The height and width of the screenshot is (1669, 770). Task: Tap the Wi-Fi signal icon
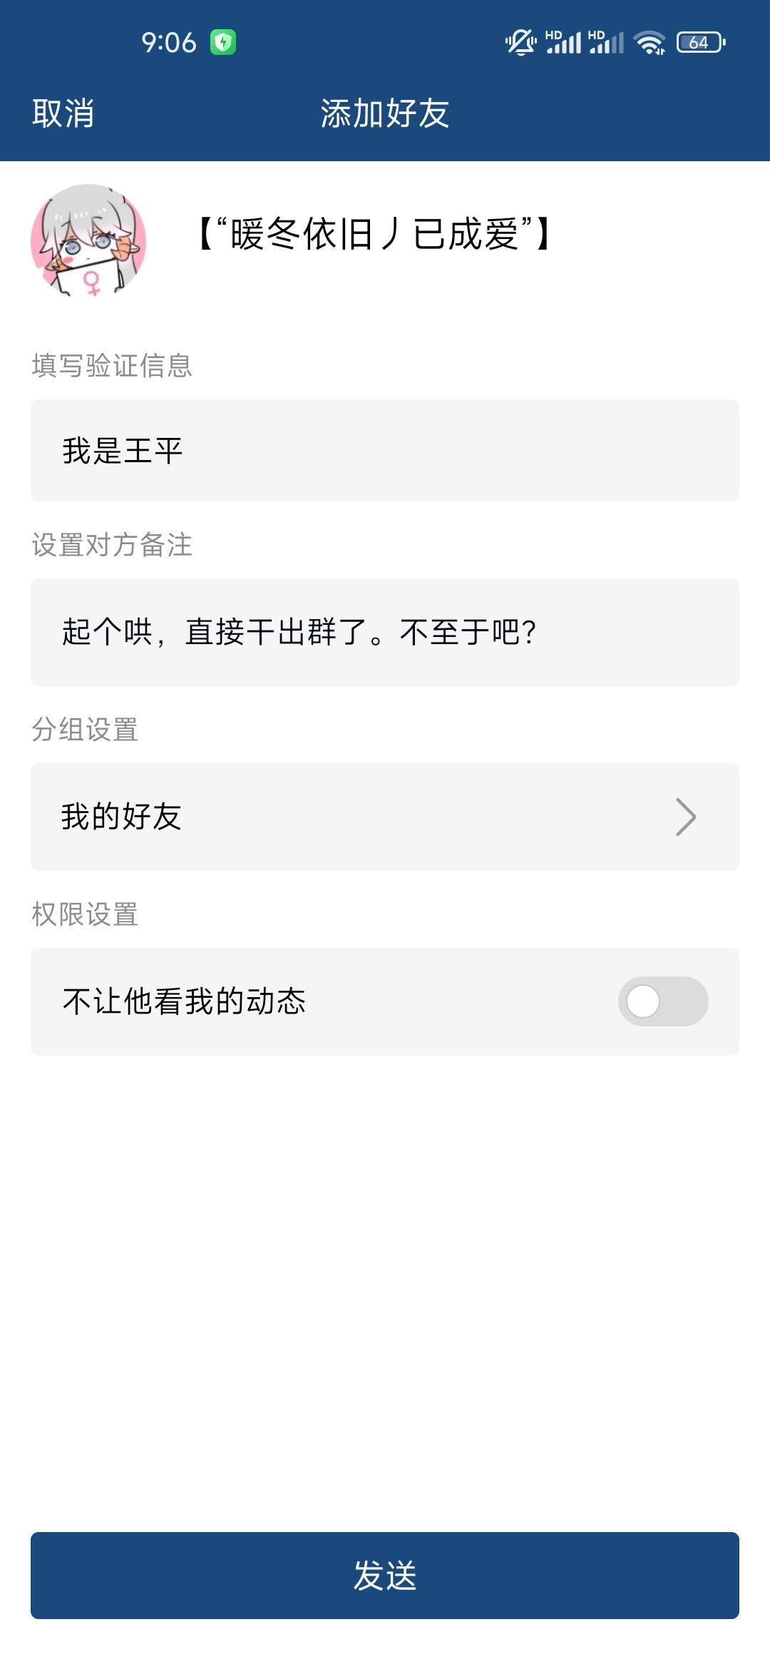(x=650, y=43)
